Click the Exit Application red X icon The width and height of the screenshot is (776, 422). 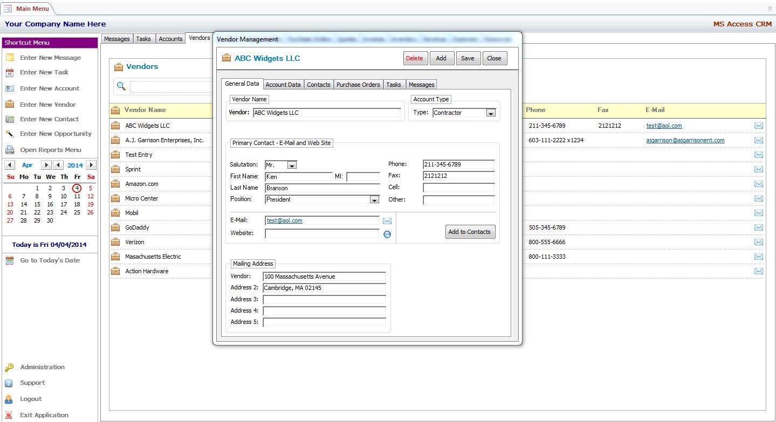point(9,416)
